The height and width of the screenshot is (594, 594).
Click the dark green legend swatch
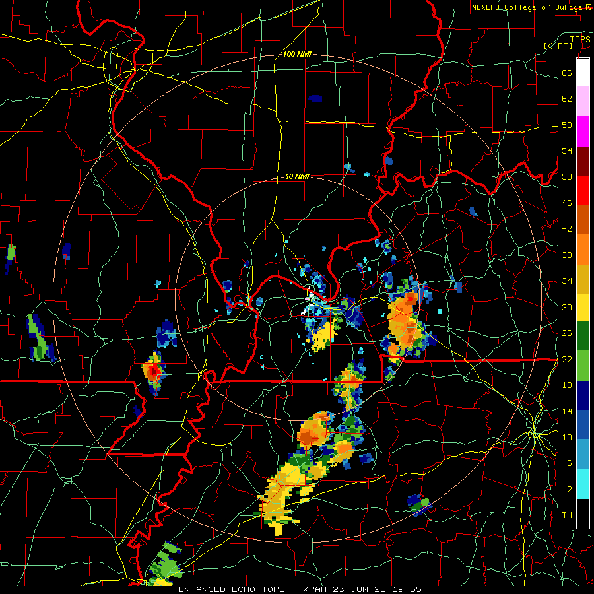(583, 336)
